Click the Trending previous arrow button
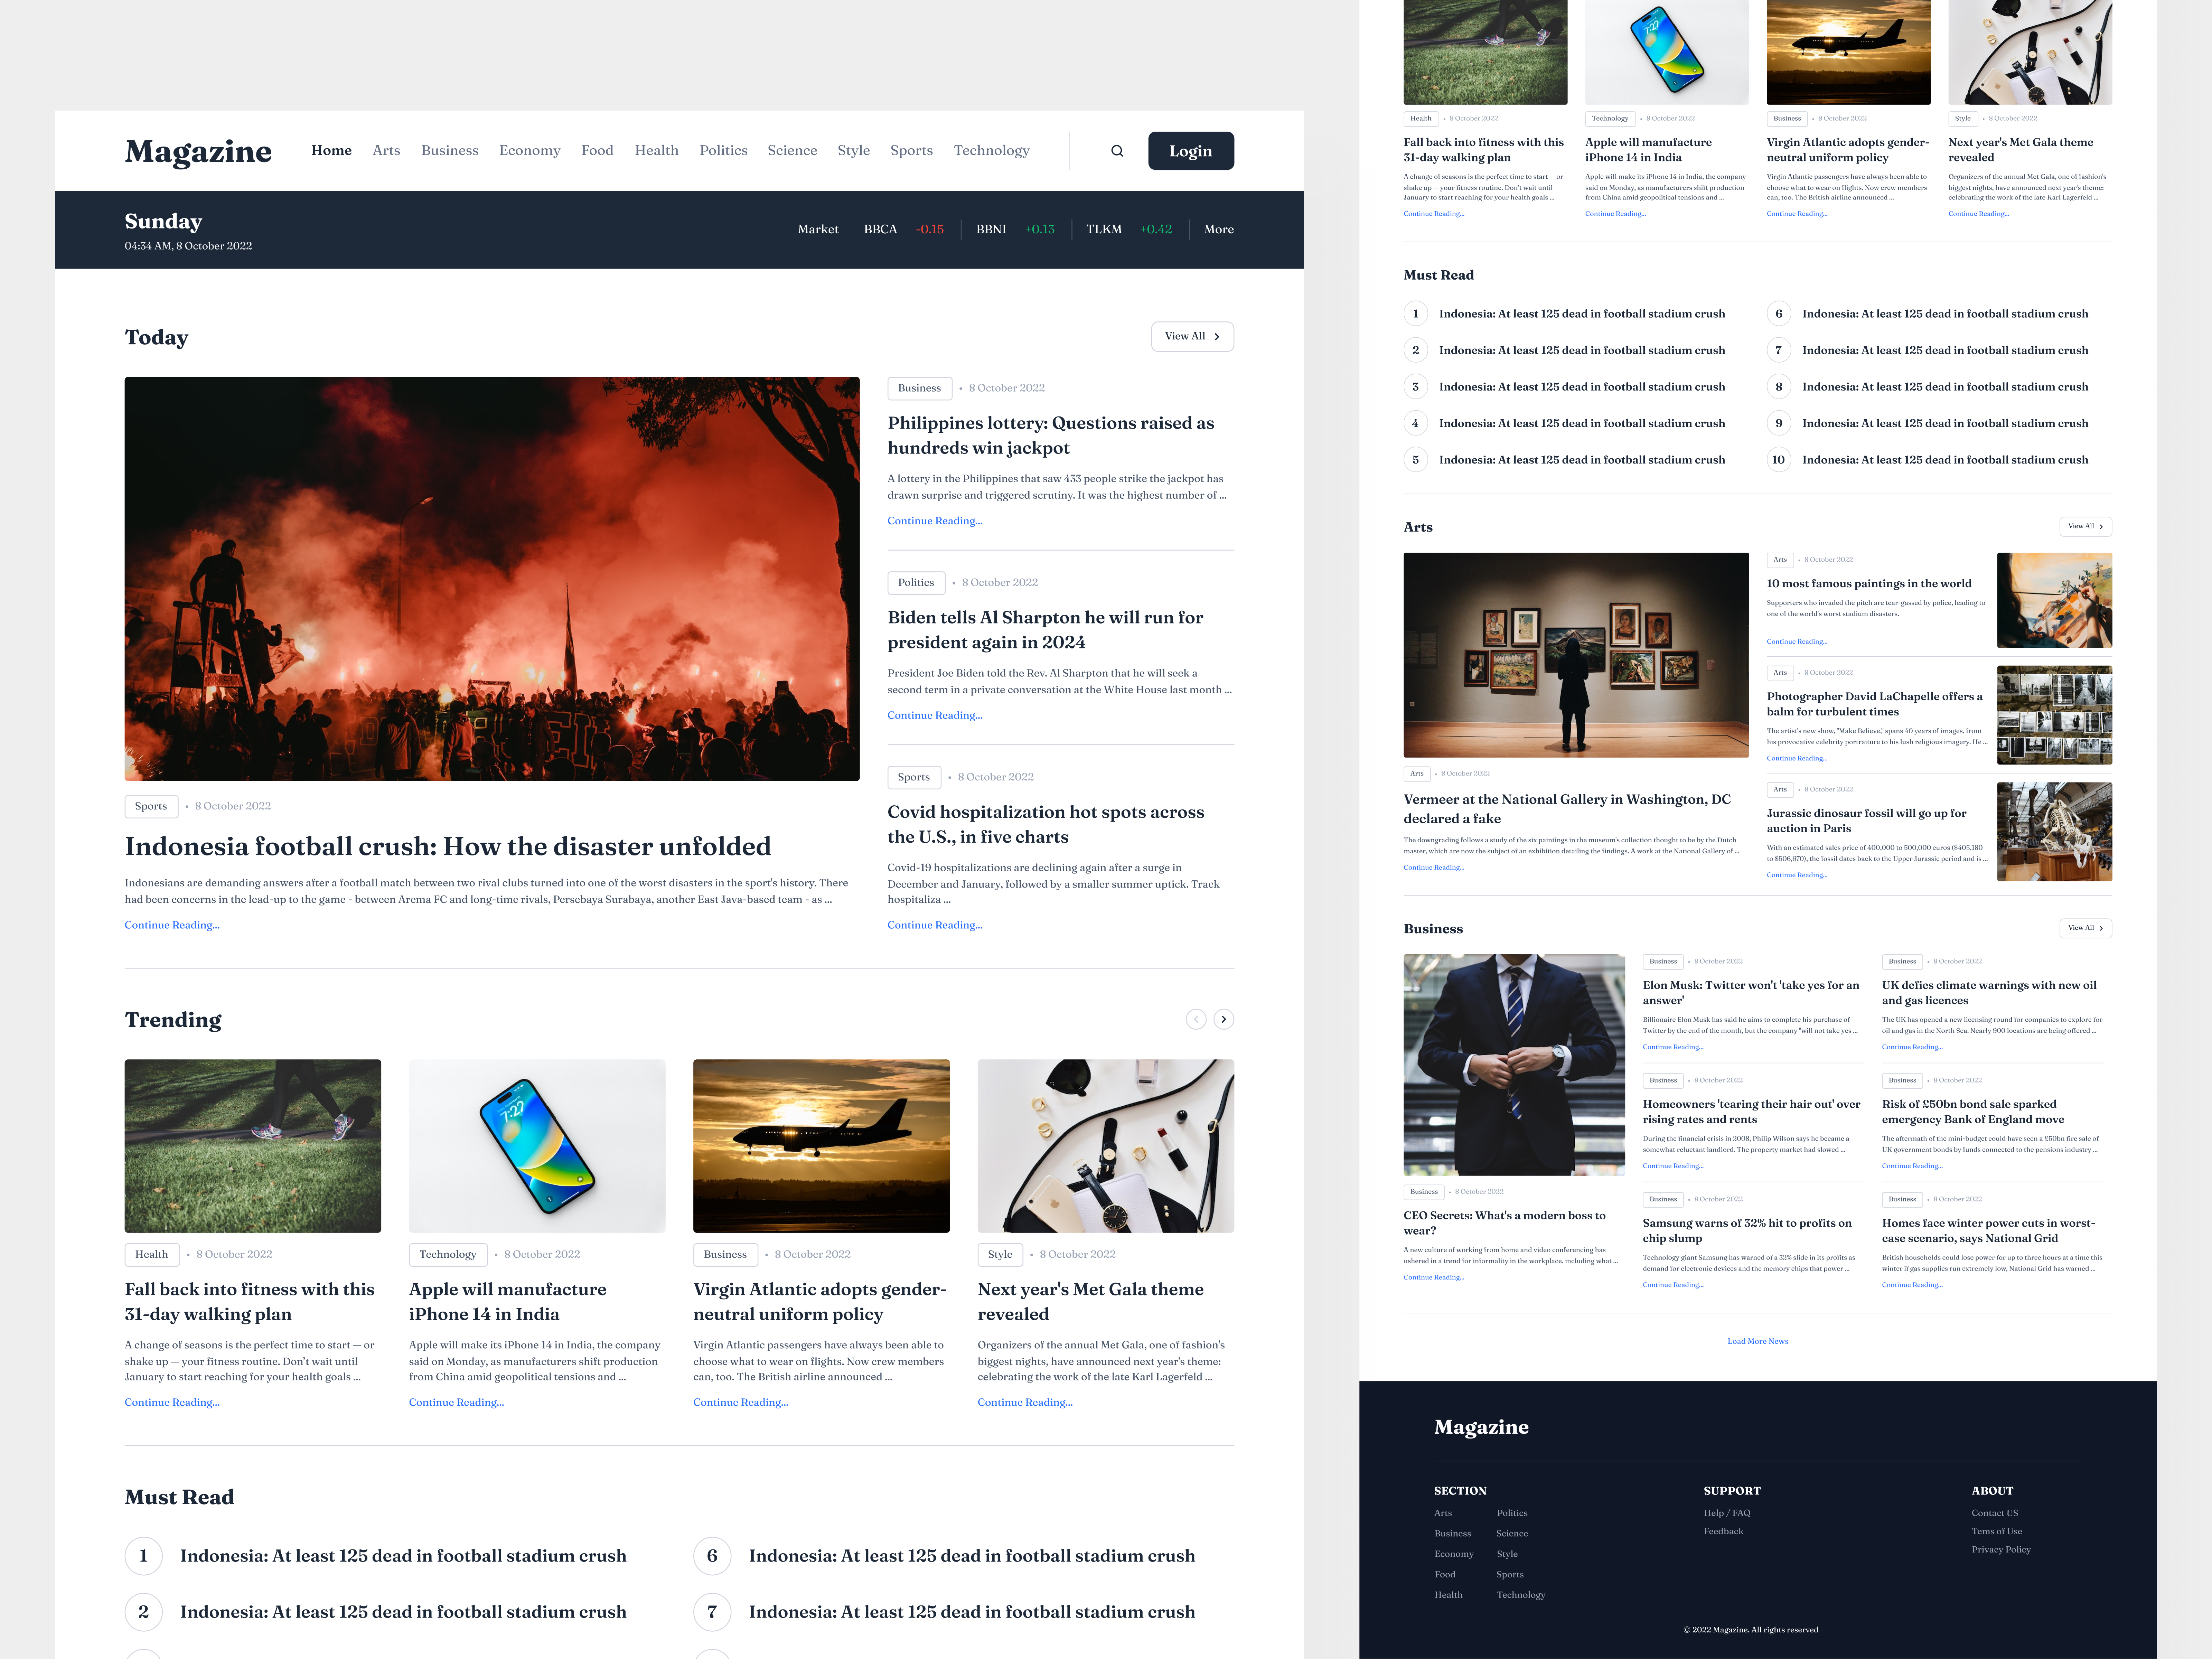 click(1195, 1019)
